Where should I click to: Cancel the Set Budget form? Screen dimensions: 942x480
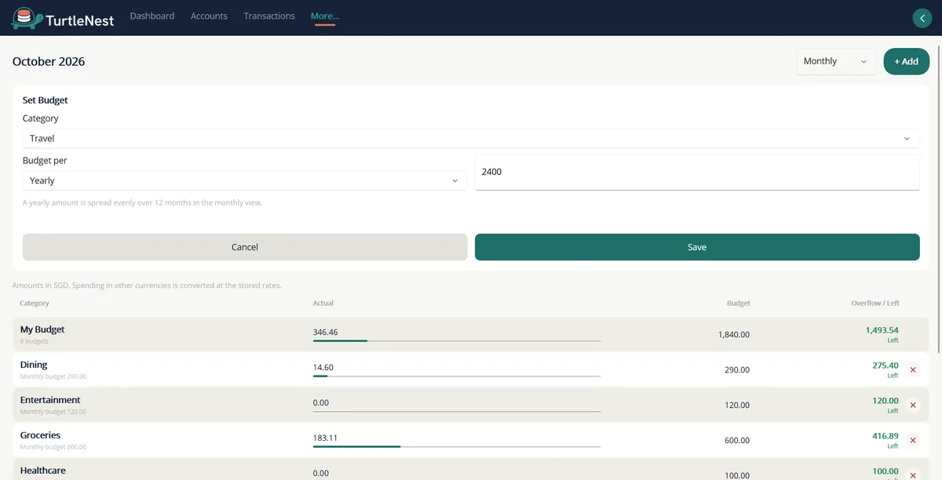tap(245, 247)
